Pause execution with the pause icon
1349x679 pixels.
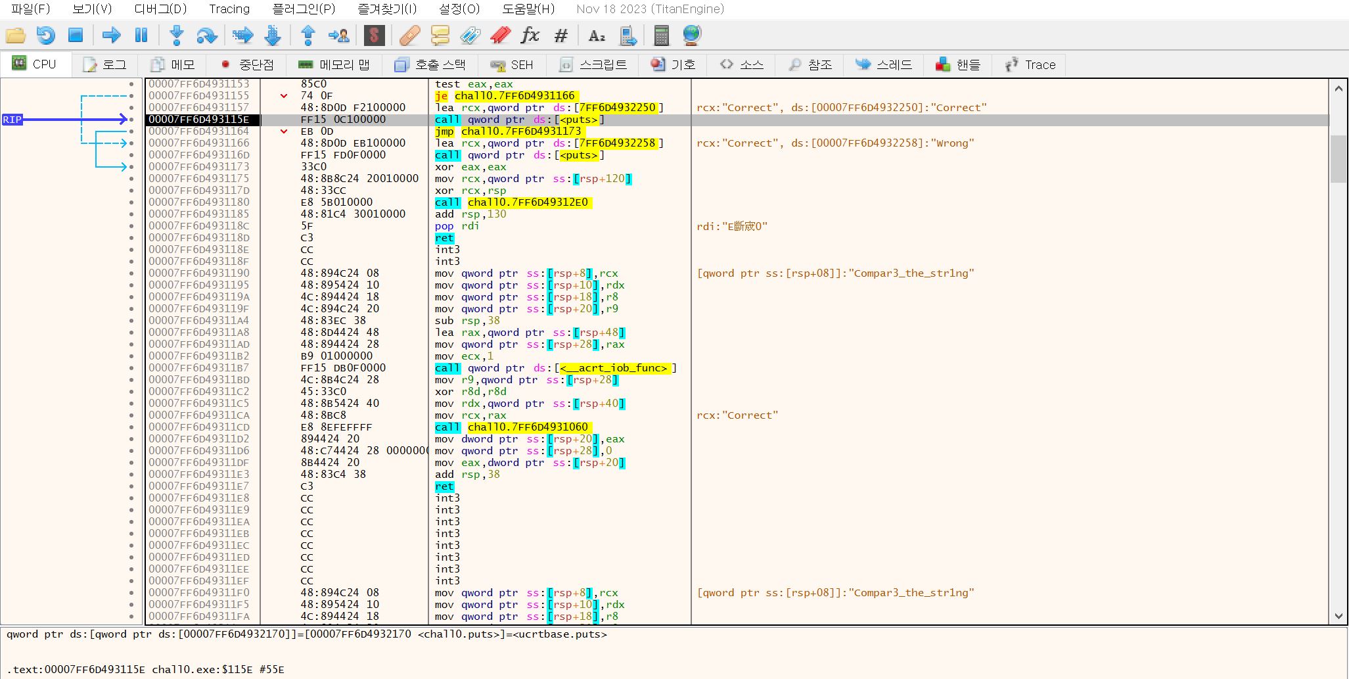click(x=141, y=35)
